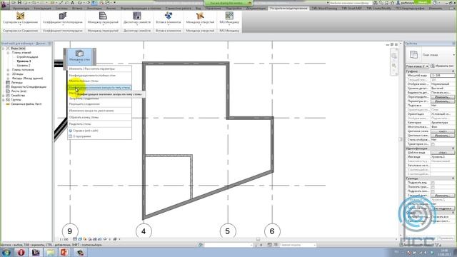This screenshot has height=257, width=457.
Task: Click Изменить for Секущий диапазон
Action: point(443,196)
